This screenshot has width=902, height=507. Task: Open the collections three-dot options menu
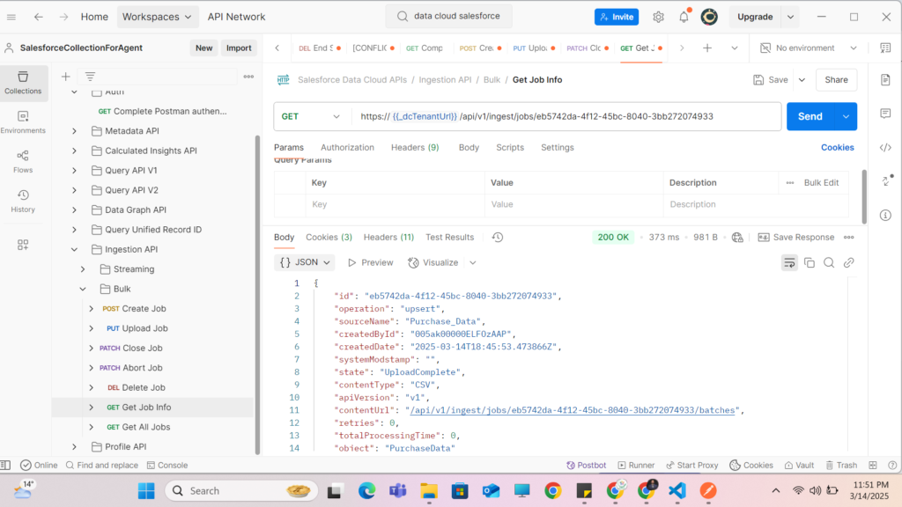click(248, 77)
